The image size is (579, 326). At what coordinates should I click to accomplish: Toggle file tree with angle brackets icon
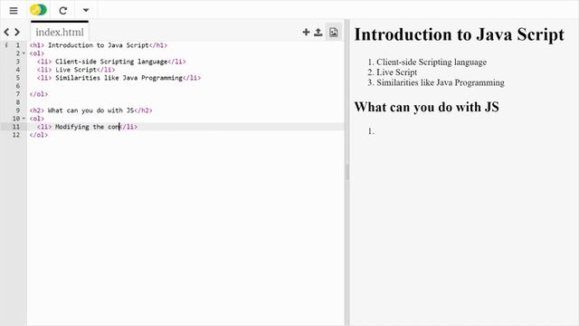[12, 33]
